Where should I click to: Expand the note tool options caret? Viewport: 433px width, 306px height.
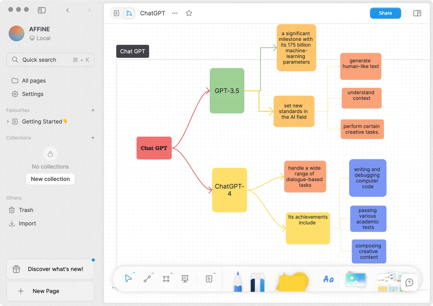215,273
